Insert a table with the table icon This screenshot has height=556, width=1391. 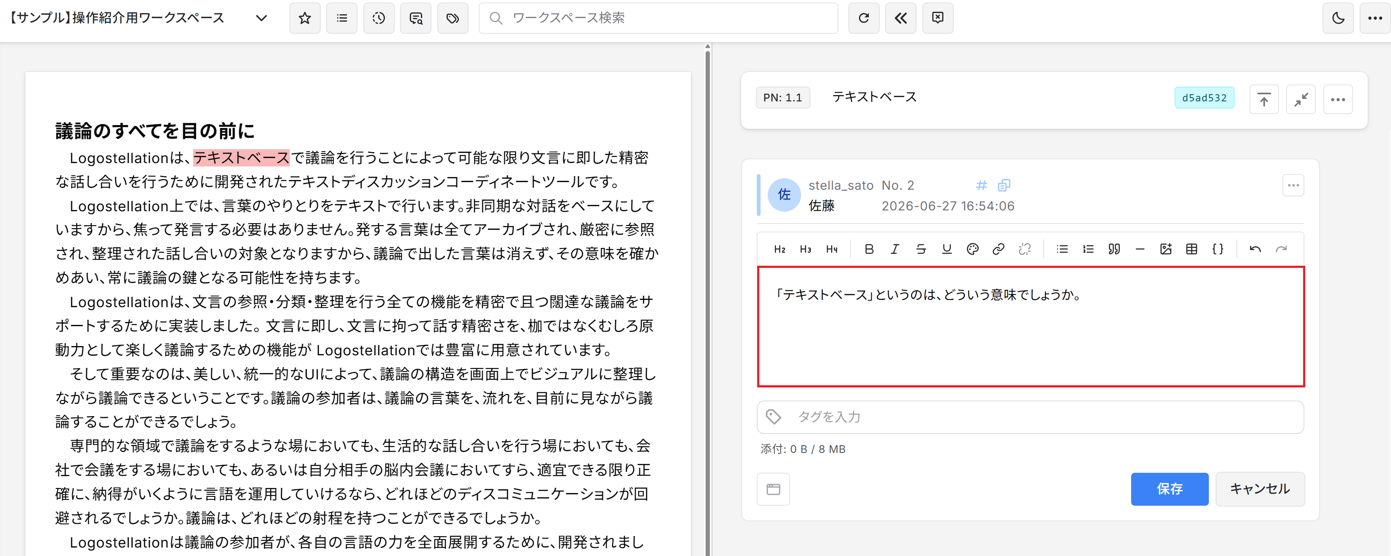click(1192, 249)
